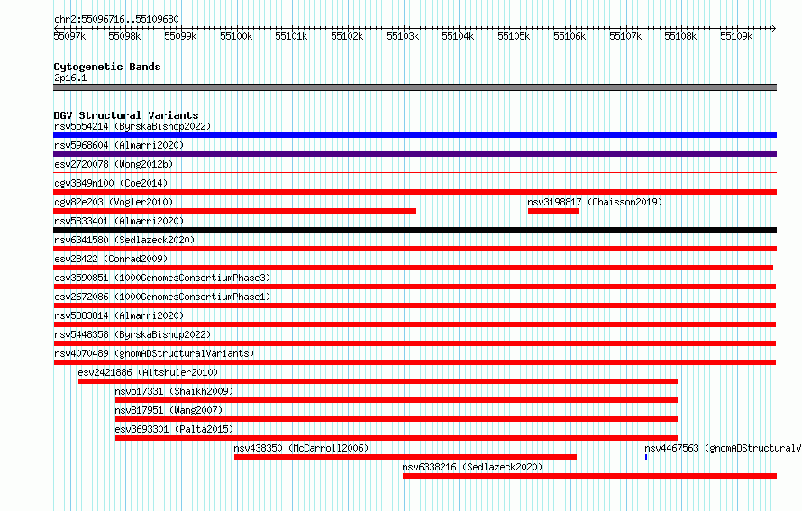Click the 55100k ruler tick label
Screen dimensions: 802x511
pos(236,36)
